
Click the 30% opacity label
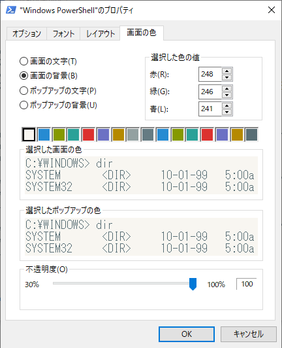tap(32, 285)
